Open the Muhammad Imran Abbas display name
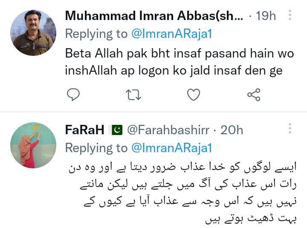The height and width of the screenshot is (228, 307). tap(154, 15)
